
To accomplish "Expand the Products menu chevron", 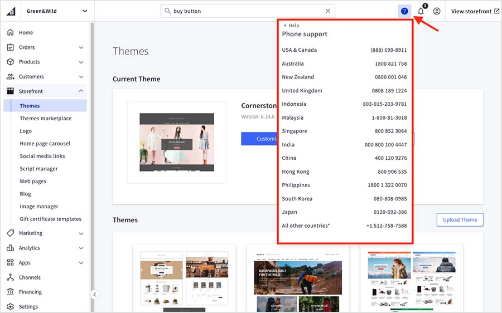I will (x=81, y=62).
